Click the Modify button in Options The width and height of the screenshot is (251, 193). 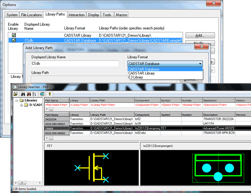pos(200,43)
